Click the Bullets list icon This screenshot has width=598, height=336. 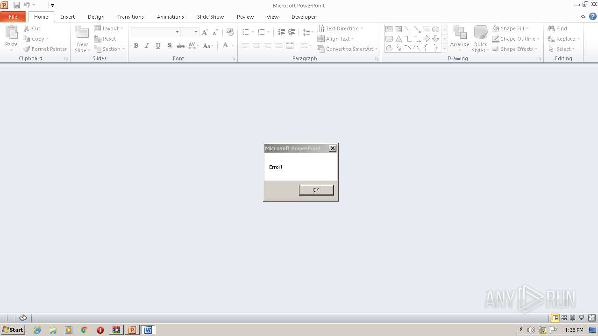coord(246,32)
